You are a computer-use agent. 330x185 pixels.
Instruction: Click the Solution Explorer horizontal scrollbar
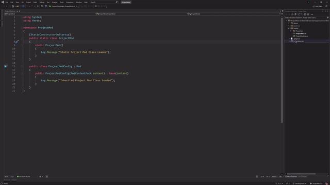(301, 174)
